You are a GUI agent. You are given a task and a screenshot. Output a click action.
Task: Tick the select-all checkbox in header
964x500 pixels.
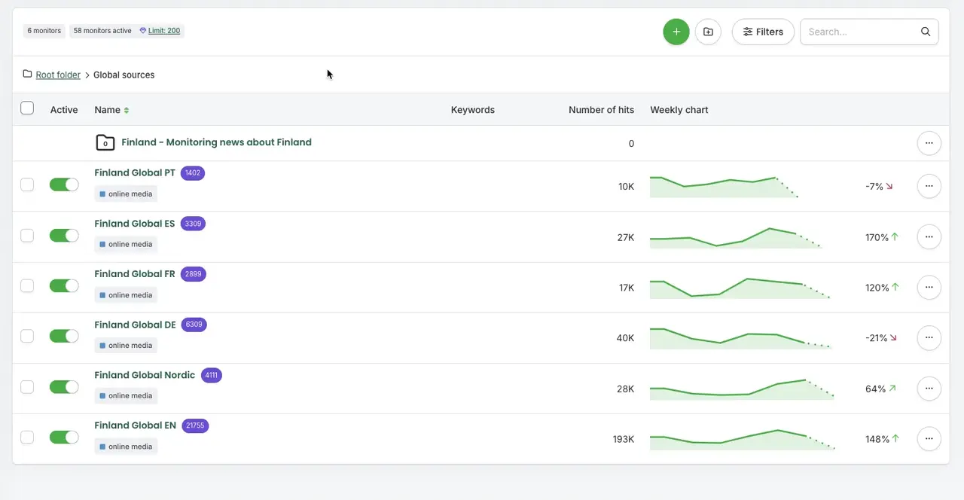27,108
